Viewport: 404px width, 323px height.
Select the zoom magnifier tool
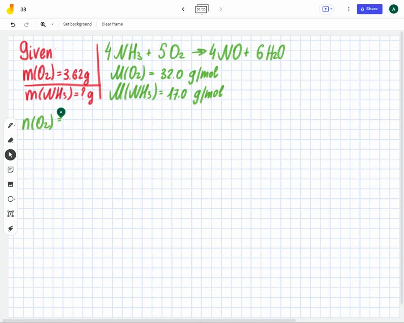click(x=43, y=24)
